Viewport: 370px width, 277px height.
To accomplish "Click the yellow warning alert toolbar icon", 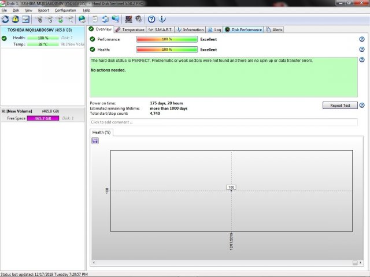I will pos(15,20).
